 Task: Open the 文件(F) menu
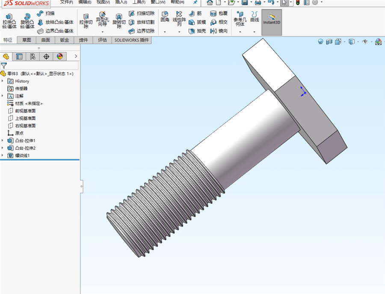tap(66, 2)
